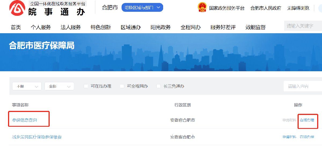Switch to the 服务好差评 section
The image size is (322, 150).
tap(223, 27)
